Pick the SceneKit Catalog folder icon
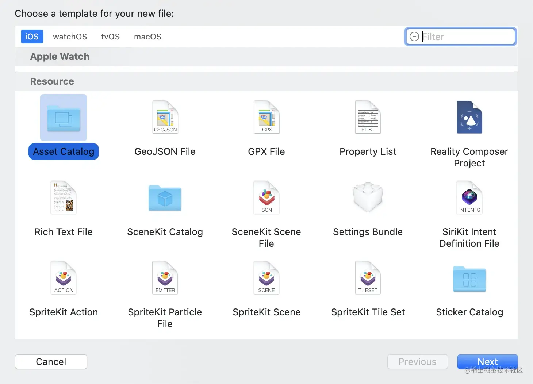The image size is (533, 384). [165, 198]
